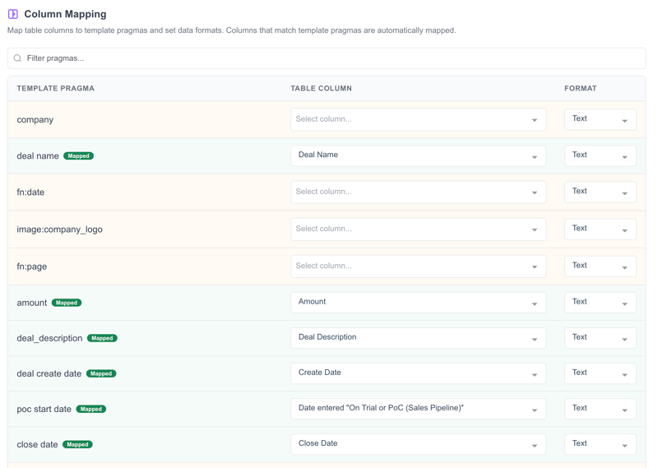Change format for company row
The image size is (658, 468).
coord(600,119)
